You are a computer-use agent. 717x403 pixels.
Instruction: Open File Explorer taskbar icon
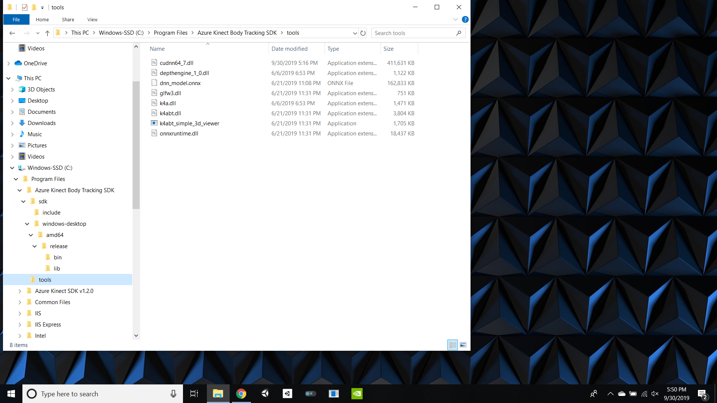(x=218, y=394)
